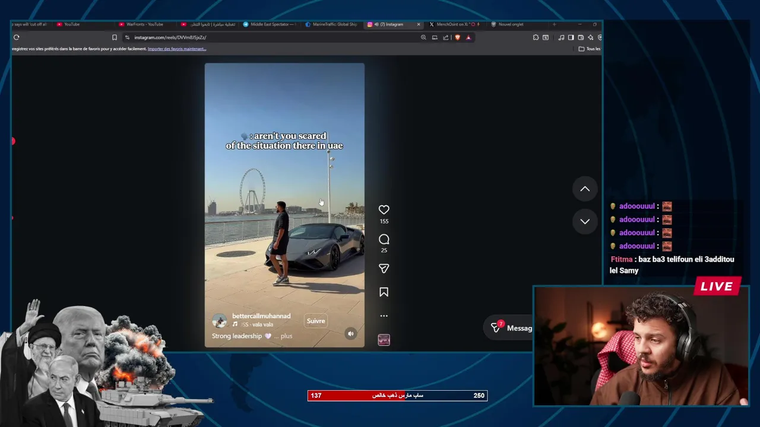This screenshot has height=427, width=760.
Task: Click the red donation goal progress bar
Action: tap(397, 396)
